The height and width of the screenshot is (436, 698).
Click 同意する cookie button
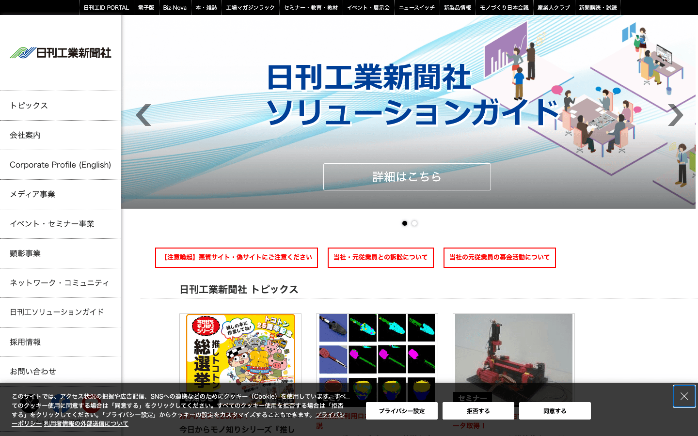click(555, 411)
